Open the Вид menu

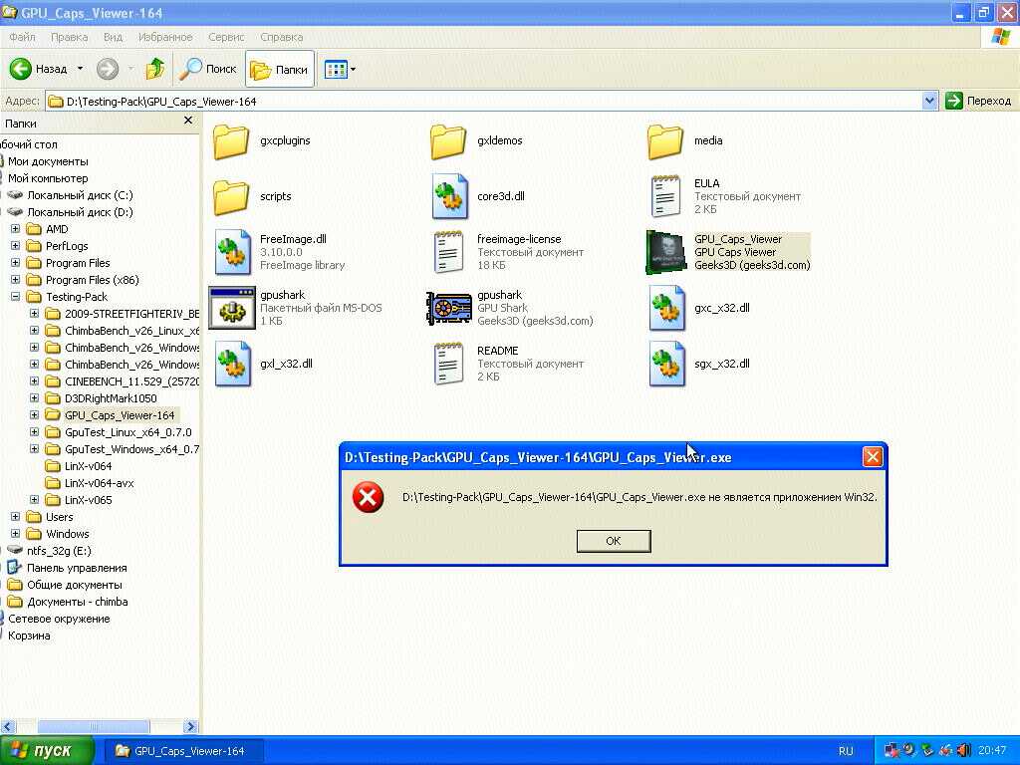[x=113, y=37]
